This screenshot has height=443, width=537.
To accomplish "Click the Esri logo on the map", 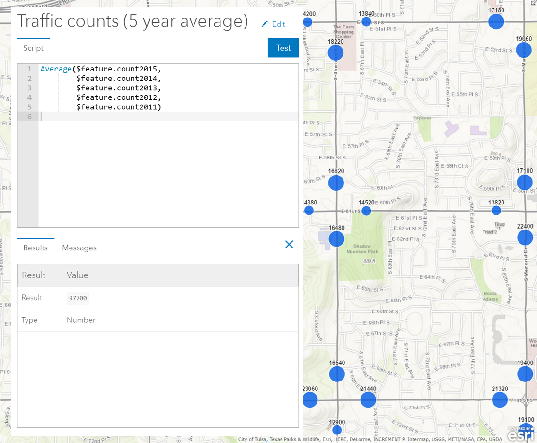I will 520,434.
